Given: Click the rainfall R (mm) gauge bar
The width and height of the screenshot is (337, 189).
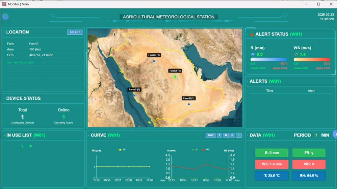Looking at the screenshot, I should (x=269, y=60).
